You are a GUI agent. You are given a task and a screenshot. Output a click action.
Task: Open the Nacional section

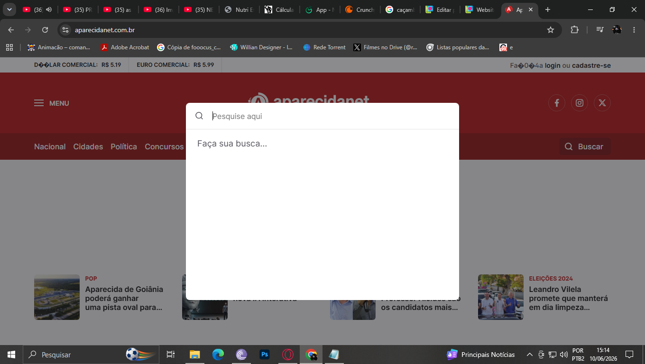pos(50,146)
